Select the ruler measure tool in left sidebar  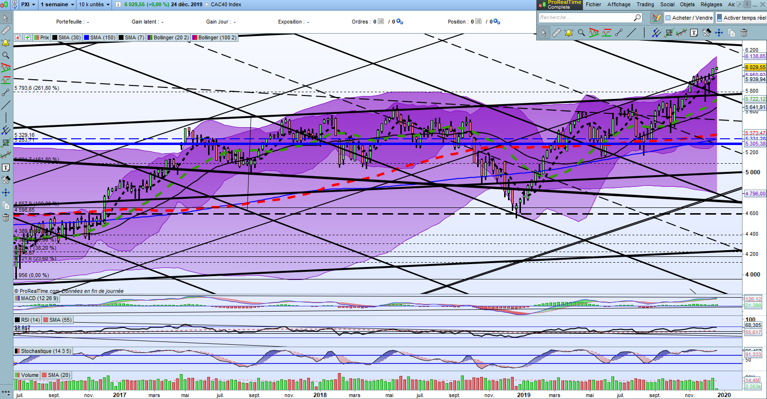(6, 30)
